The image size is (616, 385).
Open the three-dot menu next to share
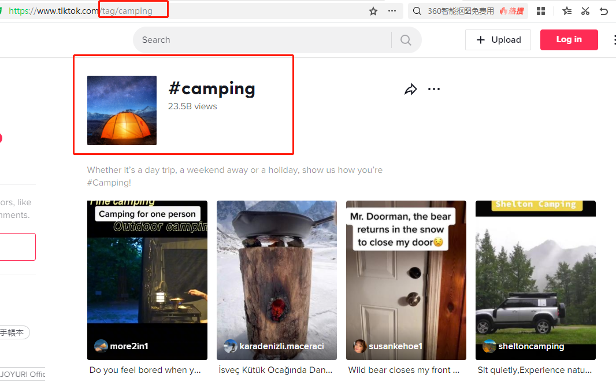(433, 89)
